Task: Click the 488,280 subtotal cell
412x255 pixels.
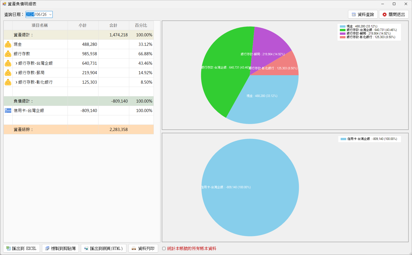Action: [83, 44]
